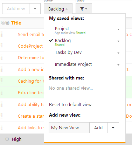Collapse the High group
The height and width of the screenshot is (145, 132).
[x=7, y=139]
